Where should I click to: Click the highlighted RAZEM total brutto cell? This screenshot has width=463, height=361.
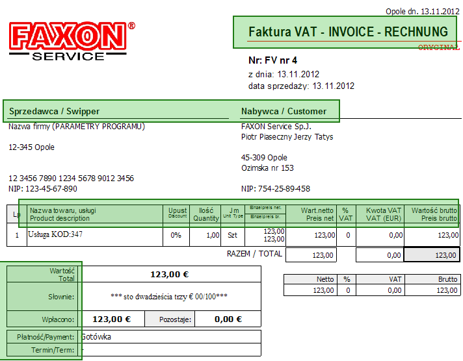[x=432, y=255]
